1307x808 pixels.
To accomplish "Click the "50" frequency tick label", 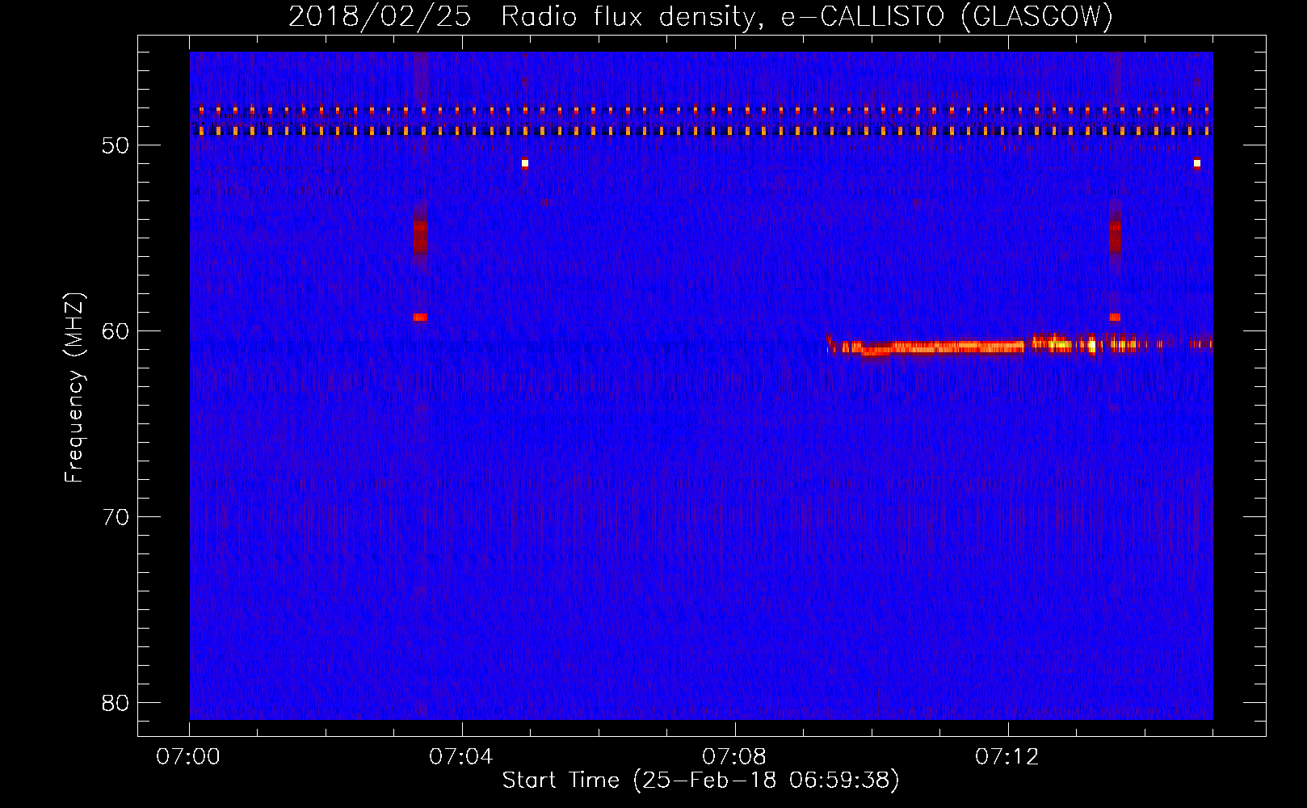I will (116, 145).
